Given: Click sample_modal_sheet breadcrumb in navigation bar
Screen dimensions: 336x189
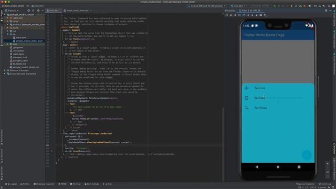Looking at the screenshot, I should 13,6.
